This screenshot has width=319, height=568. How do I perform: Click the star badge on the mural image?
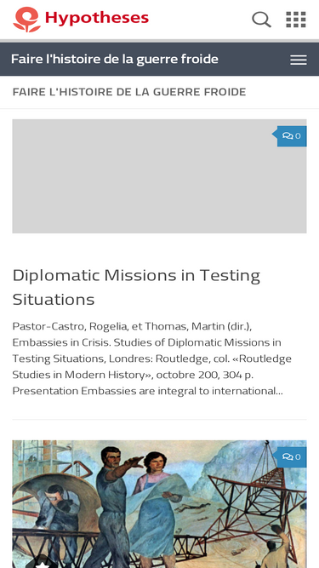(x=43, y=564)
